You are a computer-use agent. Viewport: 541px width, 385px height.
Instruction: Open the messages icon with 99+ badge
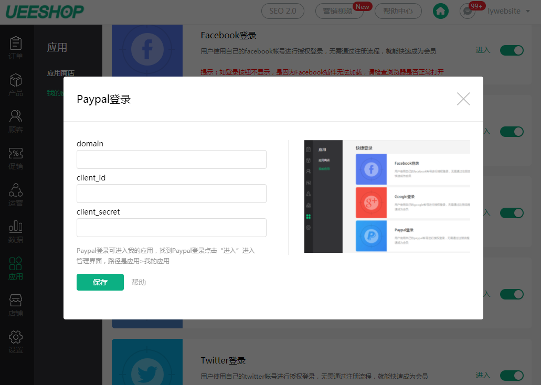click(x=467, y=11)
